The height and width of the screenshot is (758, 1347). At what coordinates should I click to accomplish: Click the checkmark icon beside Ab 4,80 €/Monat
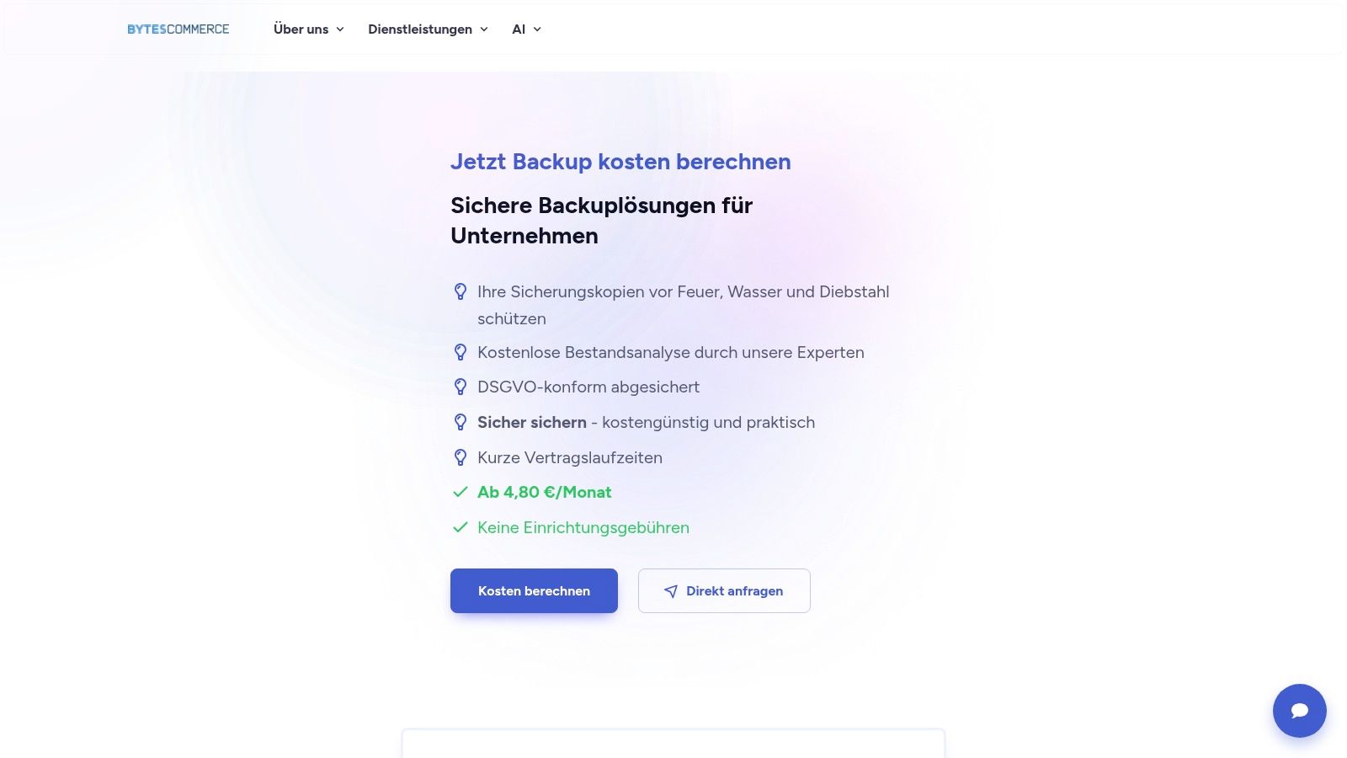tap(461, 493)
